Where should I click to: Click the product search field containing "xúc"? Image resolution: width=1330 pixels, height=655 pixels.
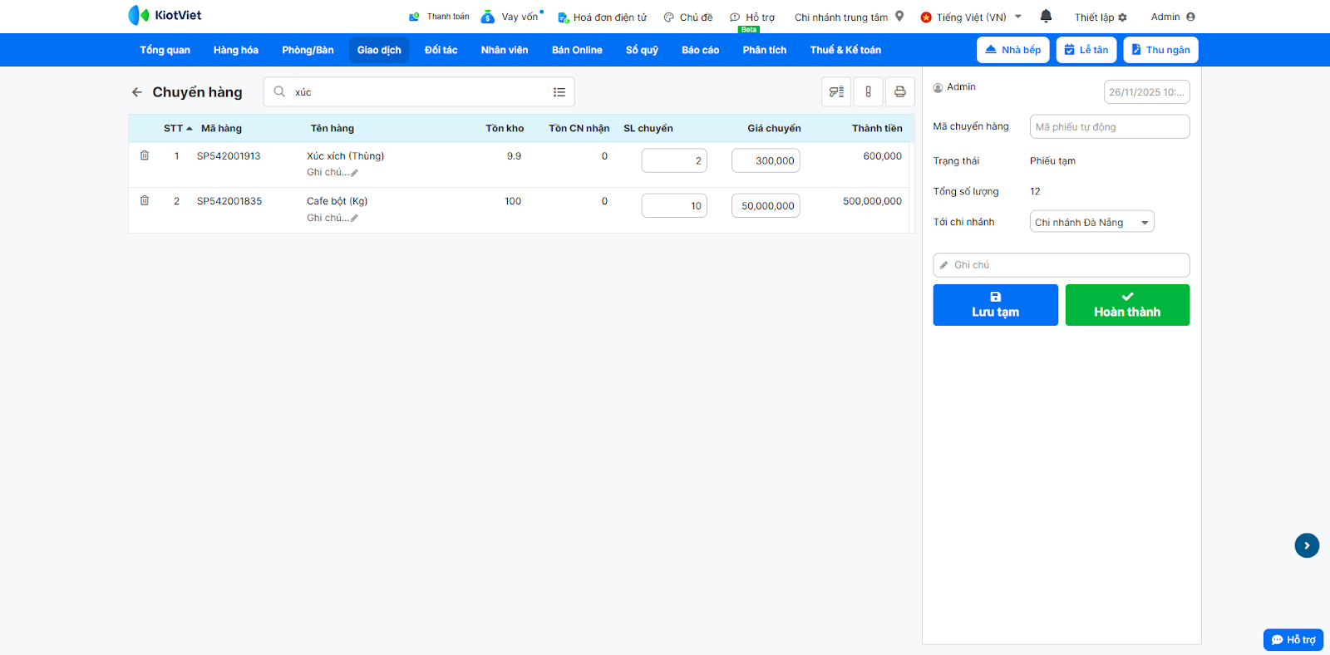419,92
